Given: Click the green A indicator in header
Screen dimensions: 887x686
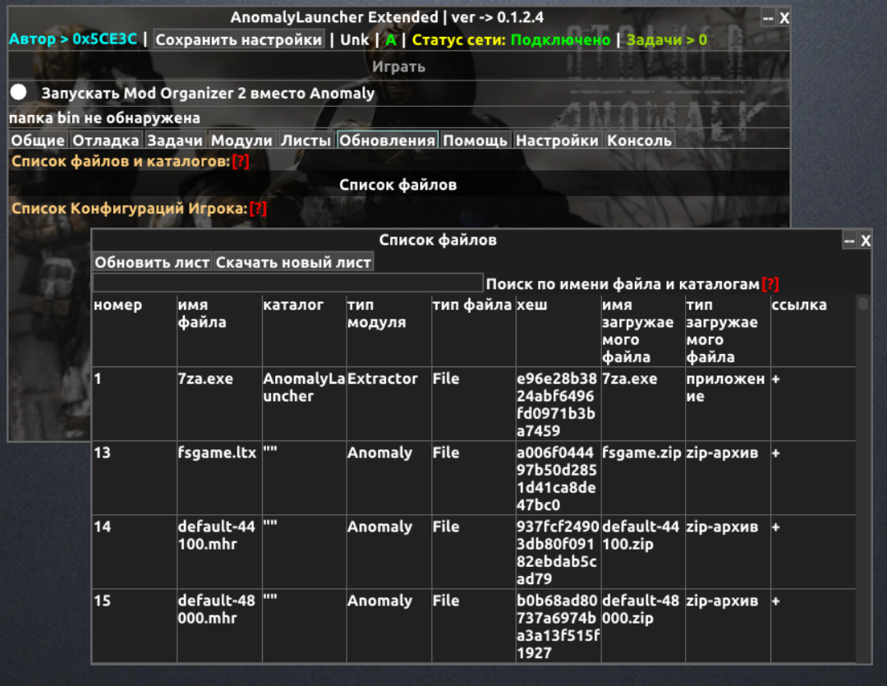Looking at the screenshot, I should [x=391, y=39].
